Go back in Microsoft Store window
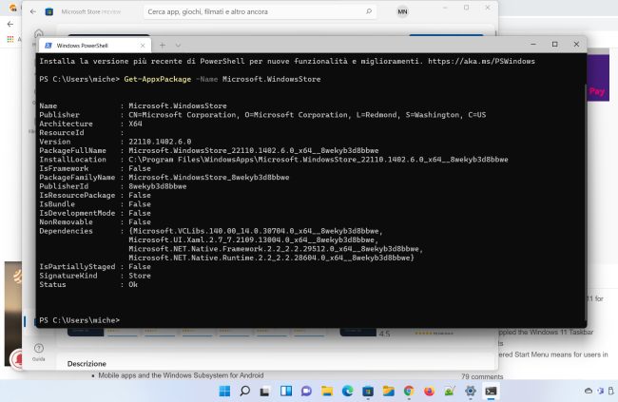 click(33, 11)
